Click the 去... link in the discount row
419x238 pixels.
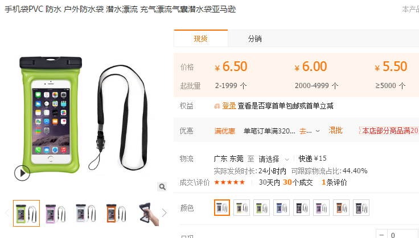coord(306,131)
